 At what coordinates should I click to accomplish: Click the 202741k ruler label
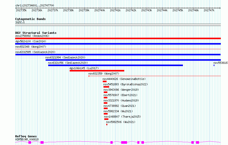click(115, 10)
